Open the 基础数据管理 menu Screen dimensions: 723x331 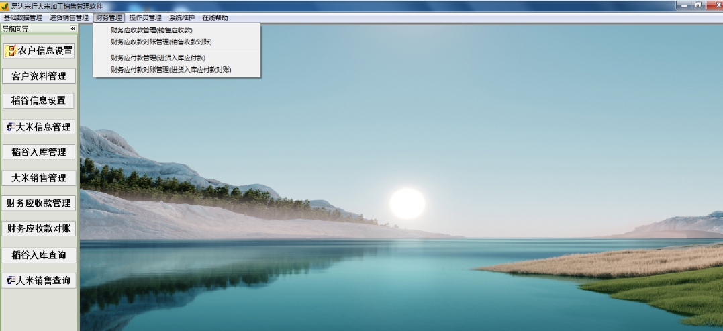click(23, 18)
